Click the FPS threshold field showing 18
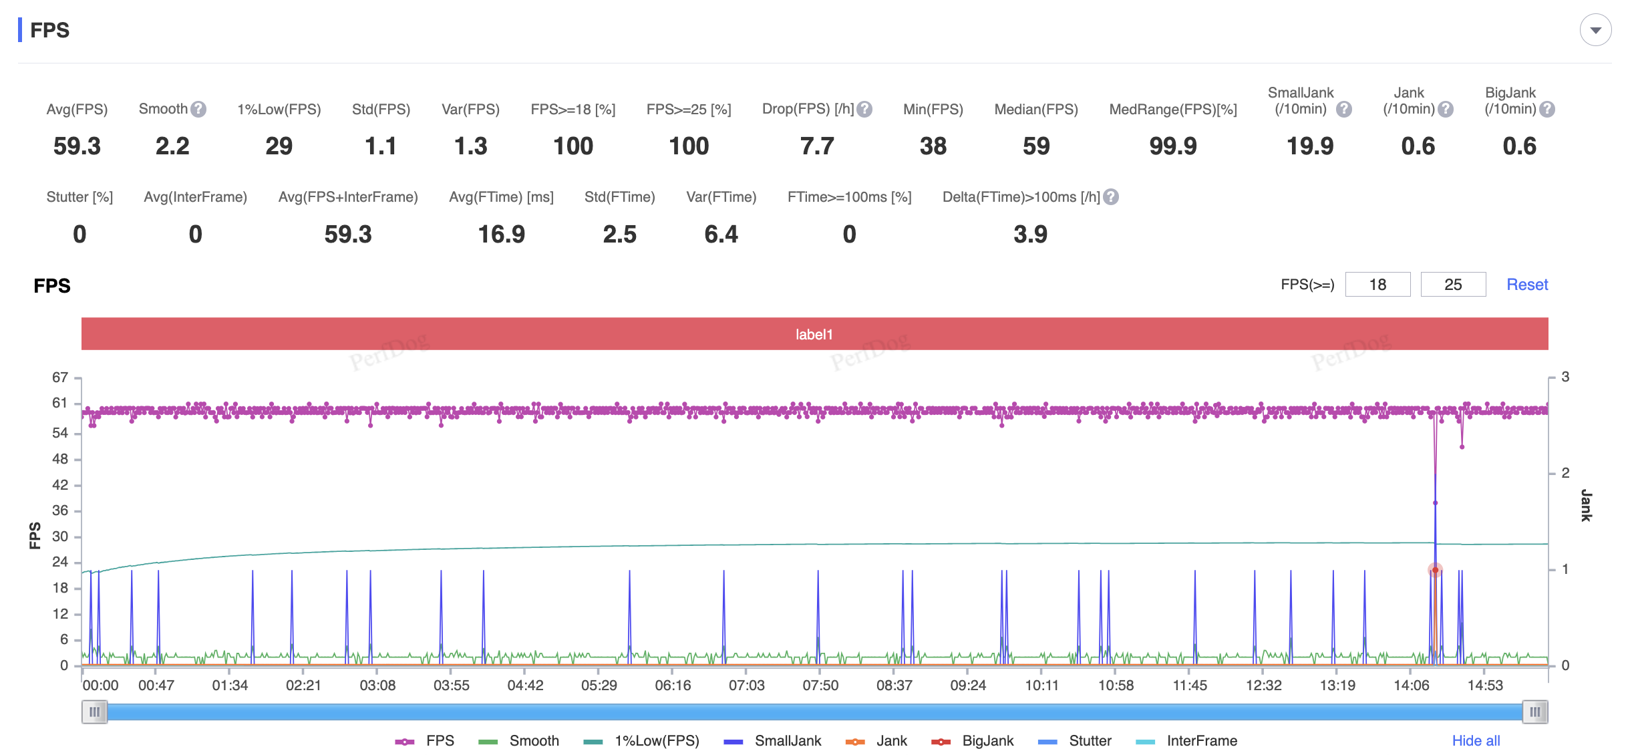The width and height of the screenshot is (1630, 755). [x=1377, y=285]
